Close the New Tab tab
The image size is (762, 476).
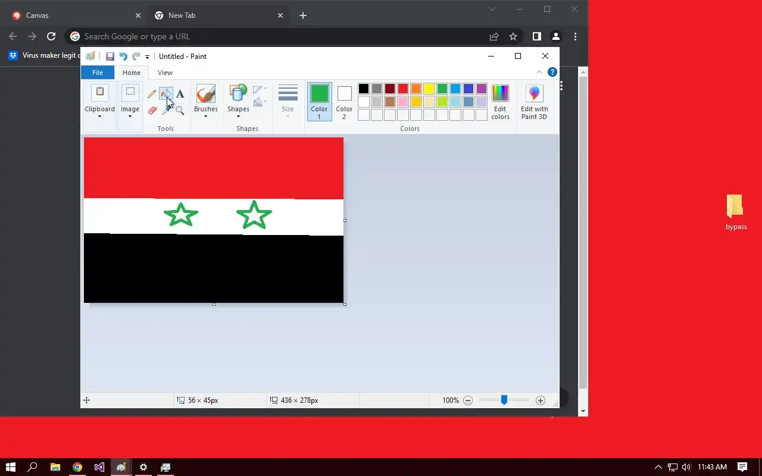point(280,15)
